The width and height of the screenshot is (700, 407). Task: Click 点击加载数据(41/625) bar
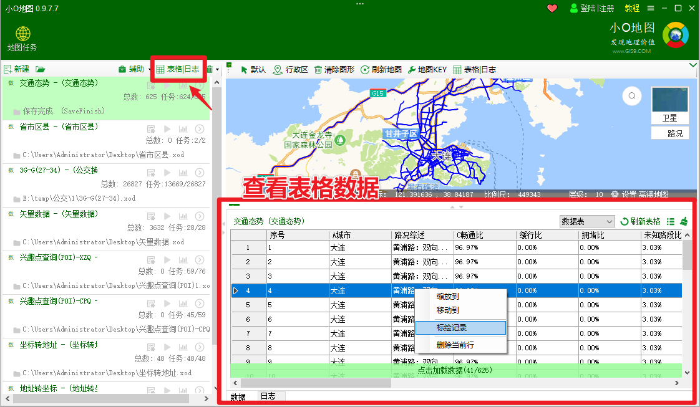tap(456, 370)
